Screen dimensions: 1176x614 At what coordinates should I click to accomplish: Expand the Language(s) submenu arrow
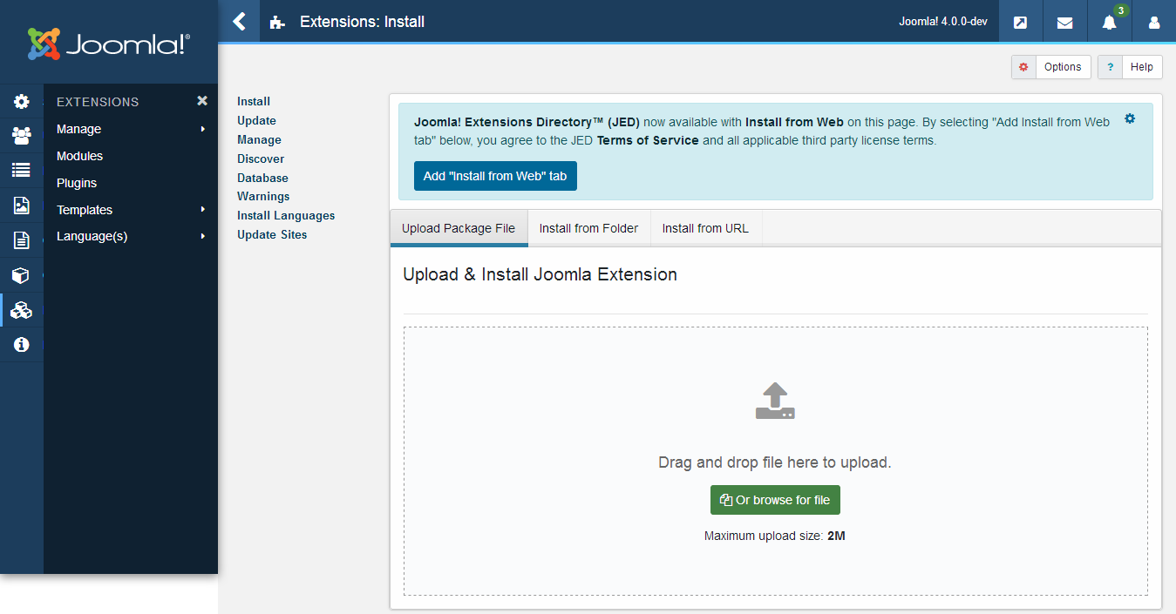click(202, 236)
